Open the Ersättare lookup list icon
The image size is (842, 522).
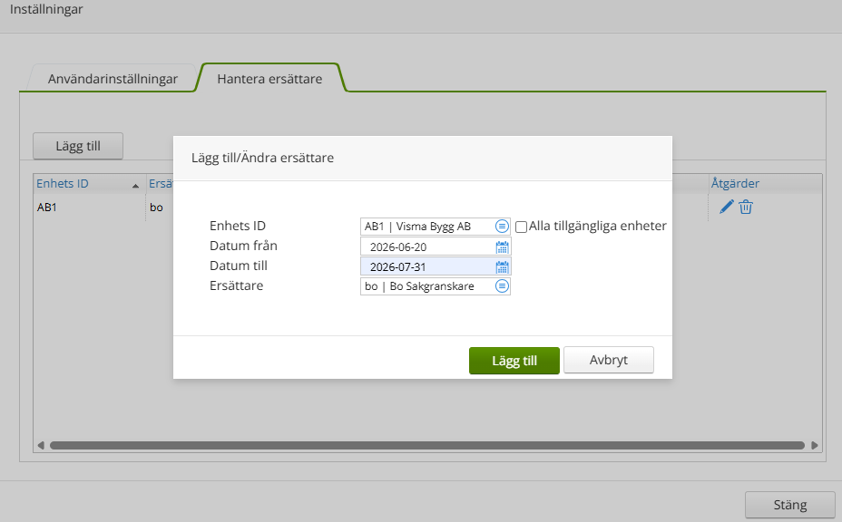point(502,286)
